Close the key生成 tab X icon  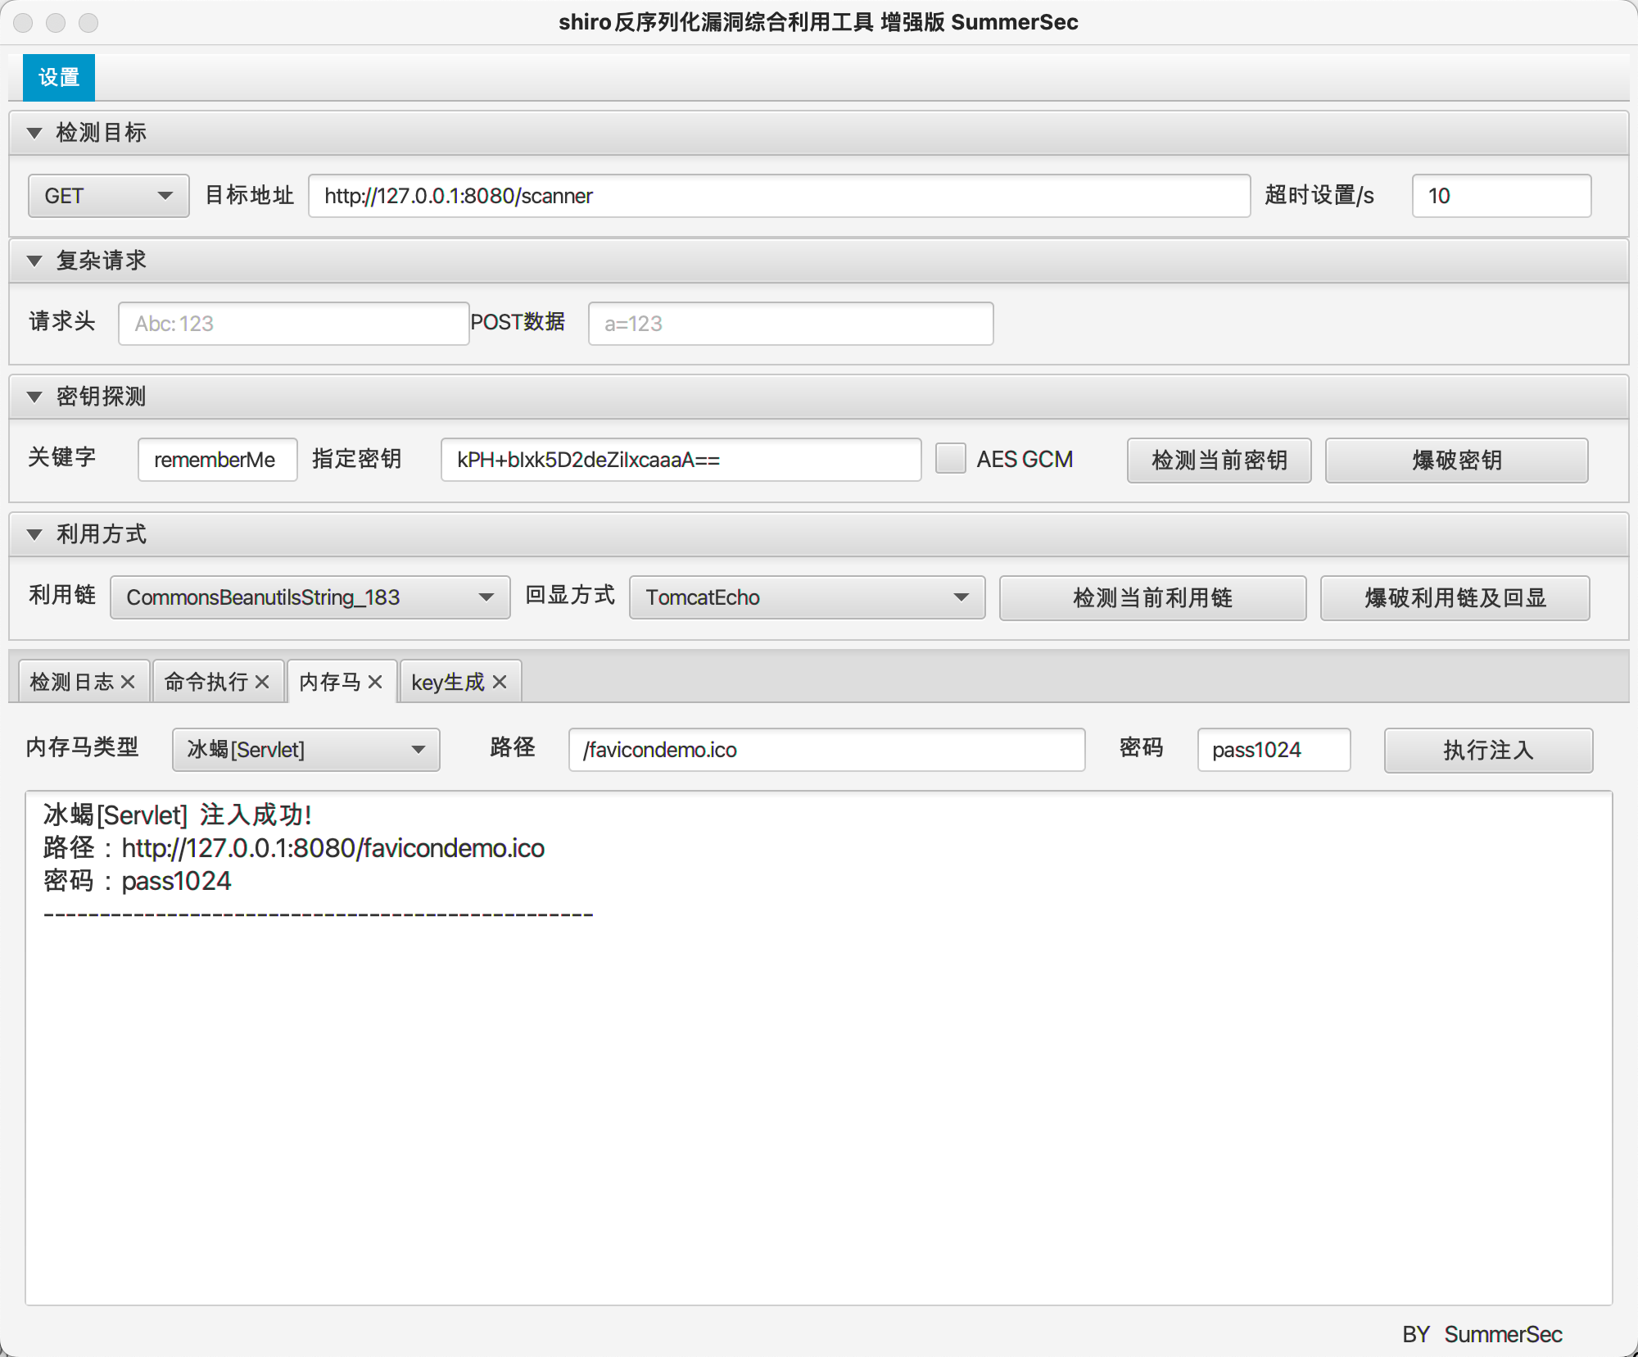(x=500, y=682)
